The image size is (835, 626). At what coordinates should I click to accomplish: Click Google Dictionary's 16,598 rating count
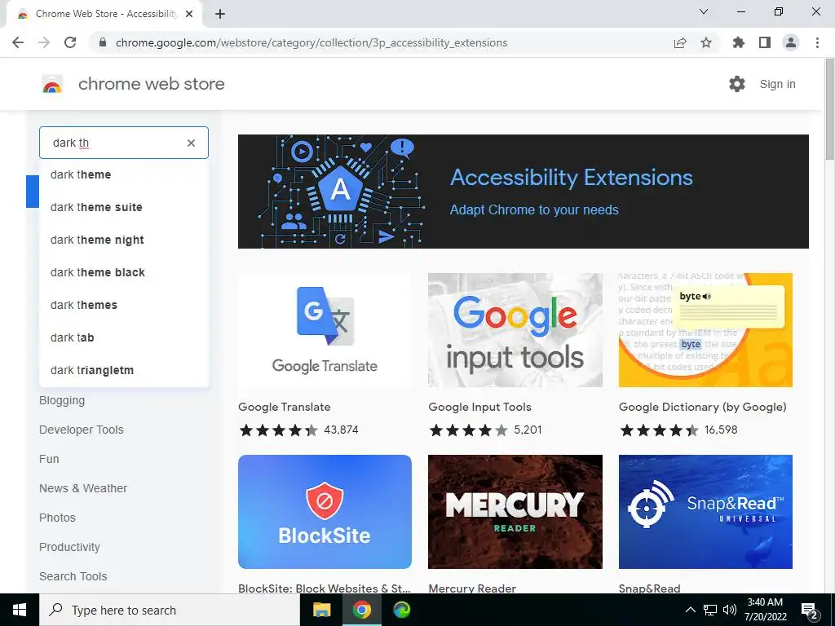(x=721, y=430)
